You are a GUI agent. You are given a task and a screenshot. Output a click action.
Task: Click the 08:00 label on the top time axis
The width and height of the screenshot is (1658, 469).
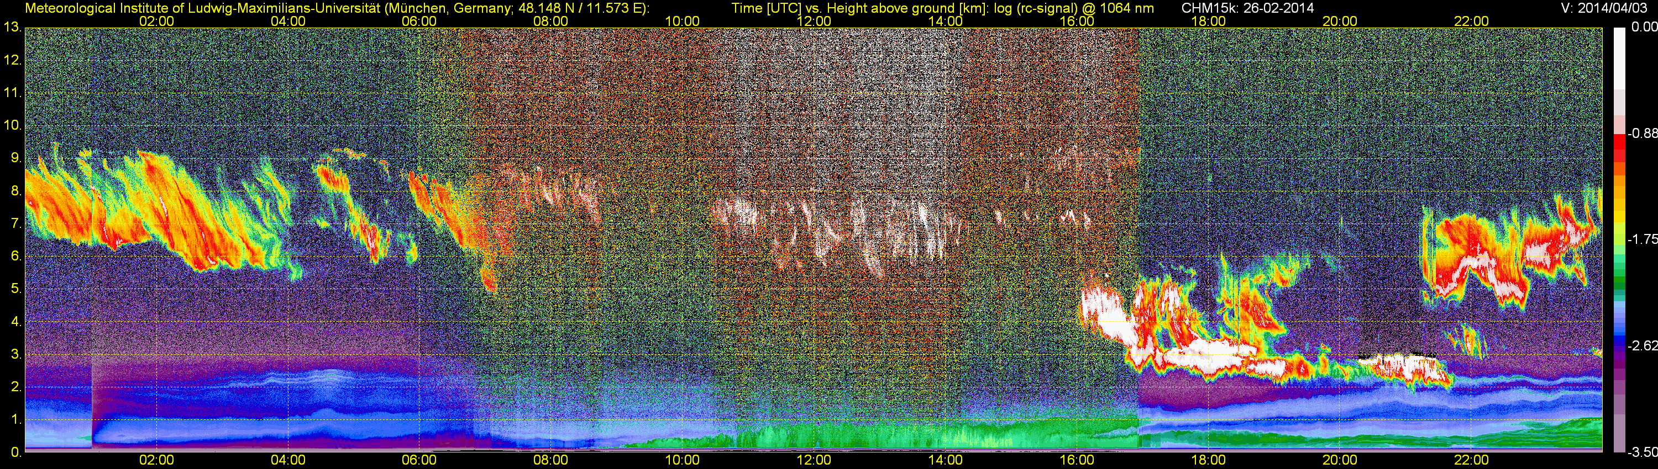[x=551, y=21]
